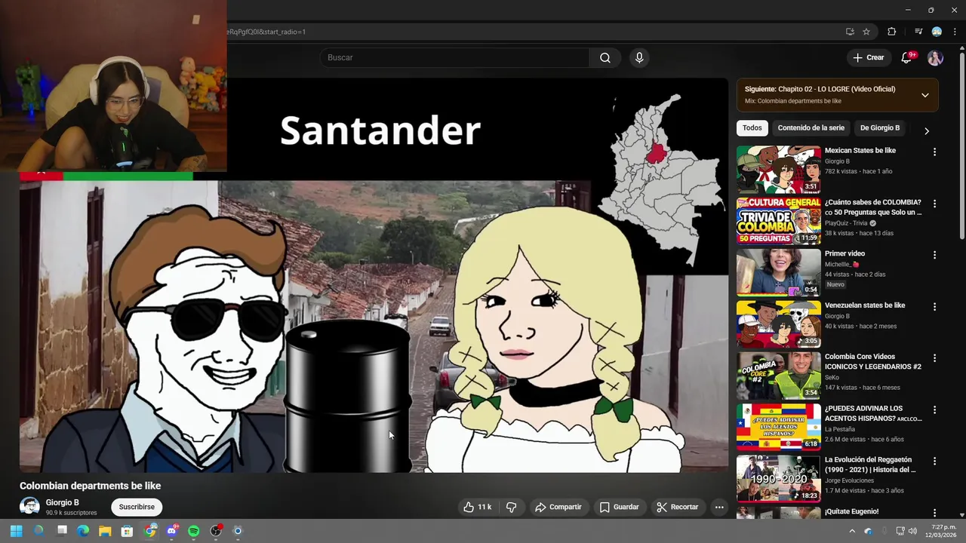Open ¿Puedes adivinar los acentos hispanos? video
This screenshot has width=966, height=543.
778,427
